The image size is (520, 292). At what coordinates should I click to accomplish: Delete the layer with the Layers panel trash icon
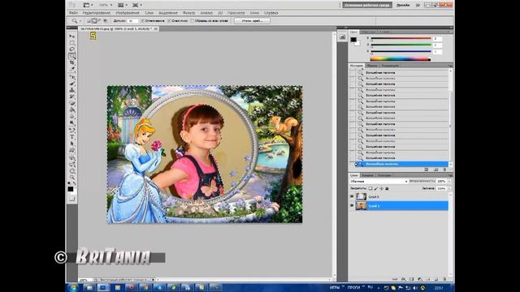(x=444, y=279)
